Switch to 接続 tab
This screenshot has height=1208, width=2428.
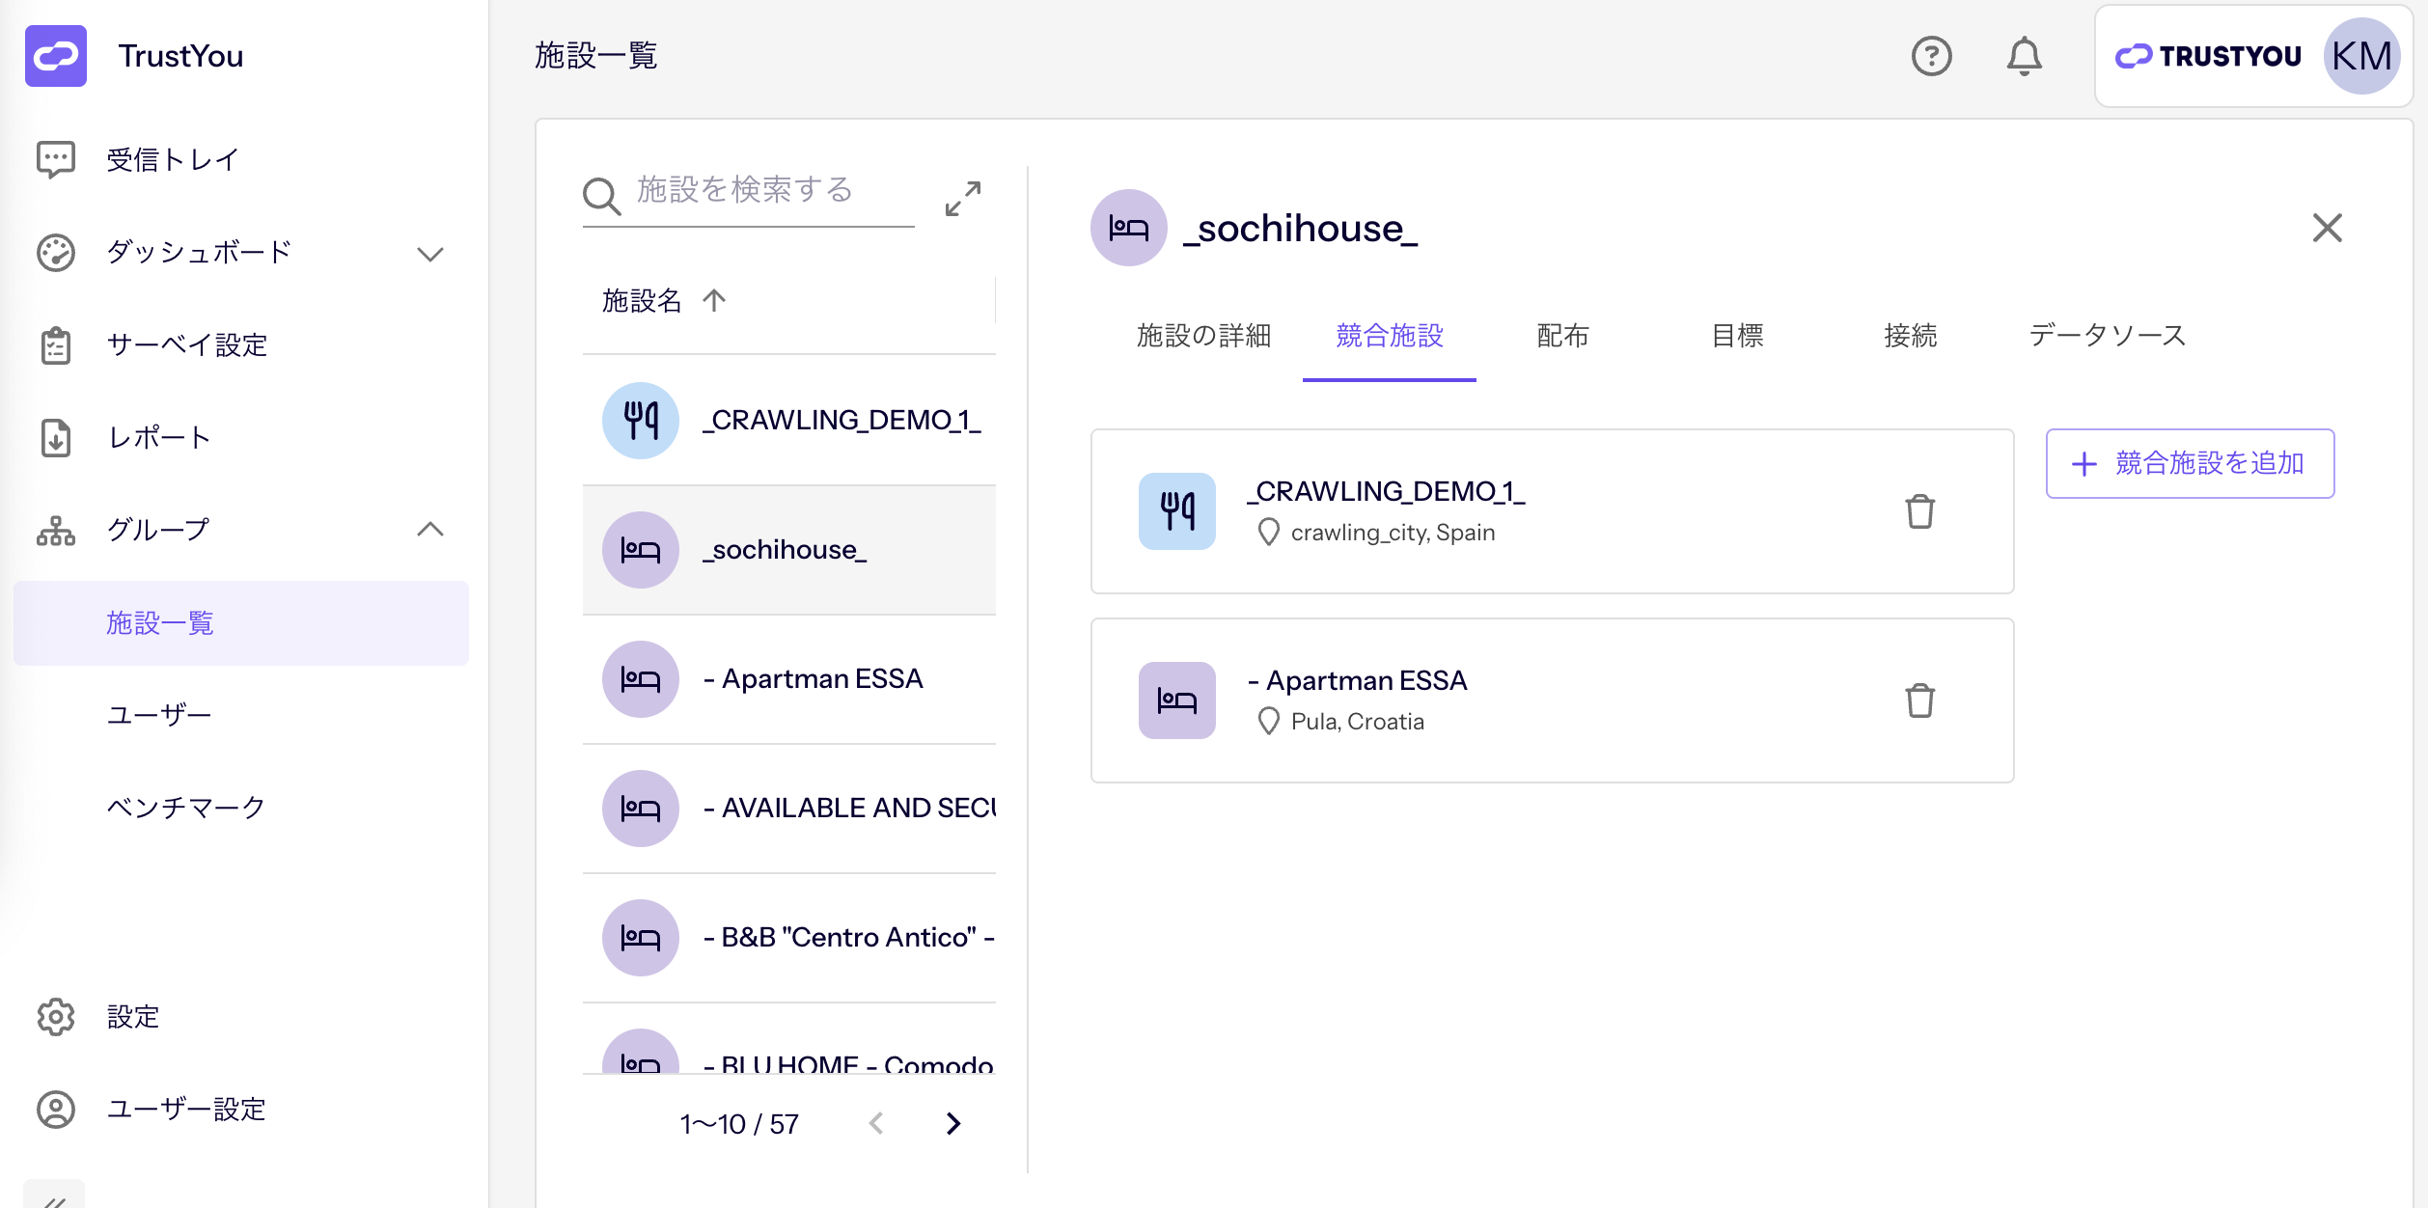1911,336
